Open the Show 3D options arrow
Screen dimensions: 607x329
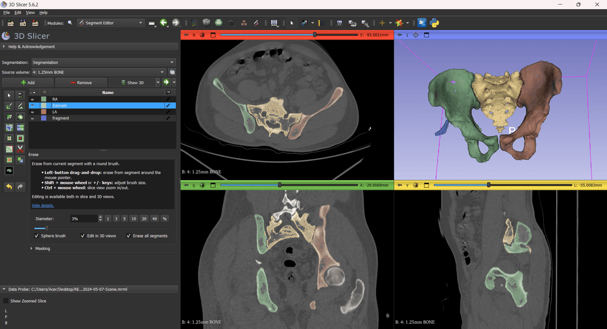pyautogui.click(x=158, y=82)
